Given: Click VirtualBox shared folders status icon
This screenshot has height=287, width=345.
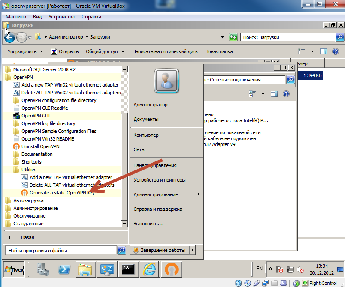Looking at the screenshot, I should 274,283.
